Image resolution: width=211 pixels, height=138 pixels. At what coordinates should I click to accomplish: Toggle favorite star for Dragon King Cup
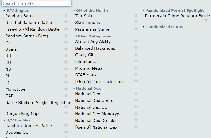point(66,113)
